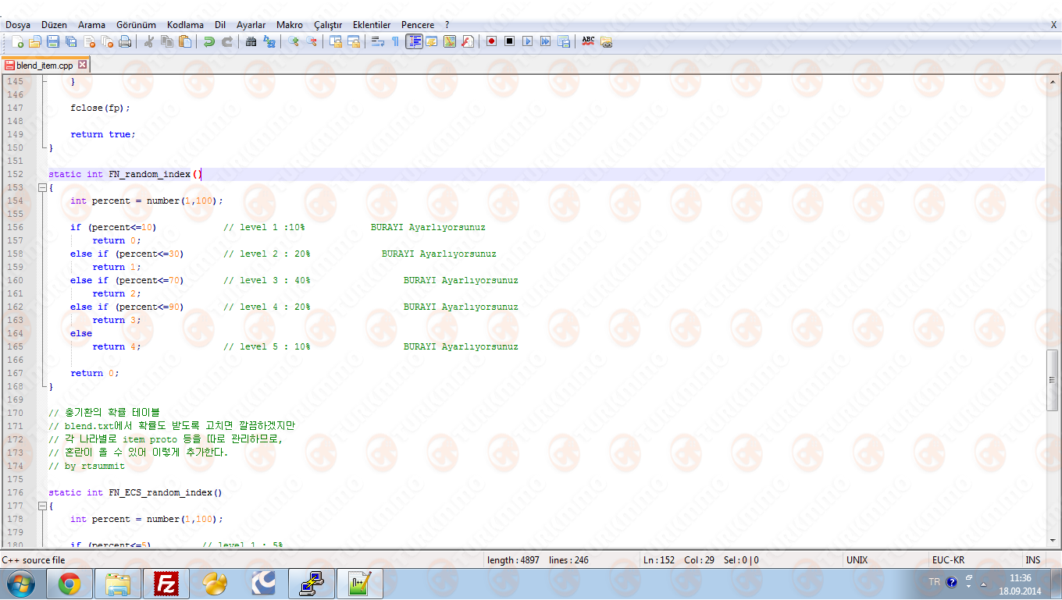Open the ? help menu
This screenshot has height=600, width=1062.
[x=447, y=25]
